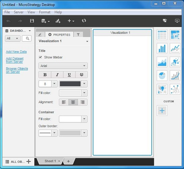This screenshot has width=184, height=169.
Task: Open the title font color swatch
Action: (x=70, y=84)
